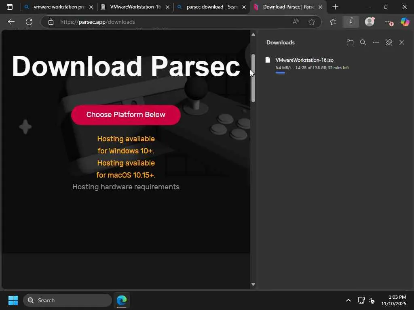Select VMwareWorkstation-16.iso download entry
The image size is (414, 310).
coord(336,65)
